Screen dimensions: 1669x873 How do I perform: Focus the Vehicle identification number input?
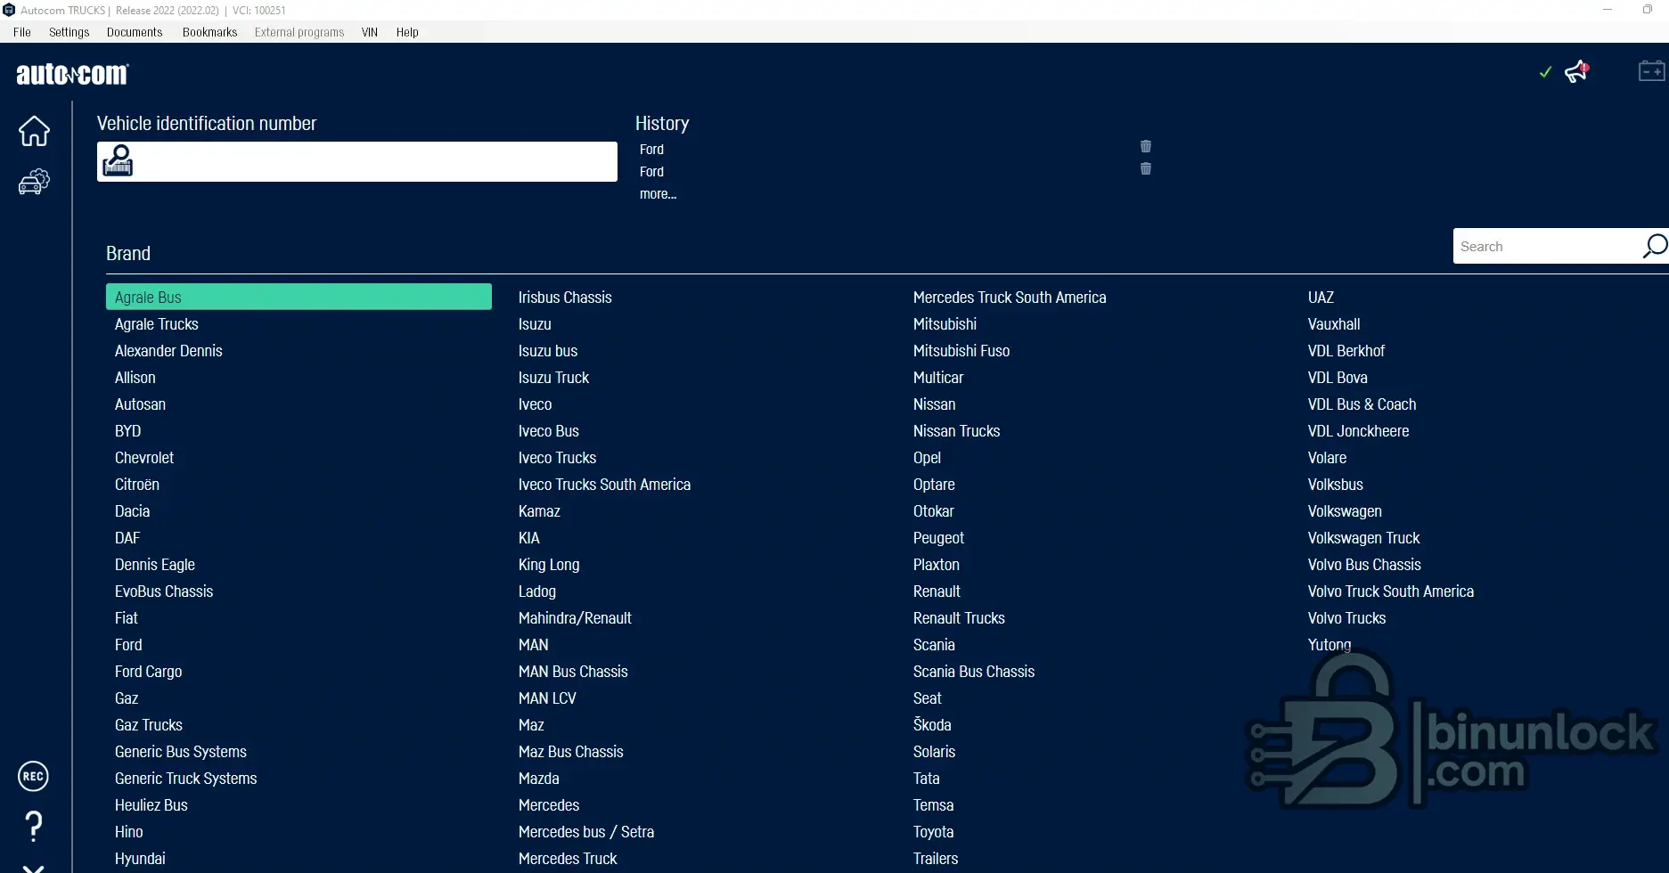[x=374, y=162]
